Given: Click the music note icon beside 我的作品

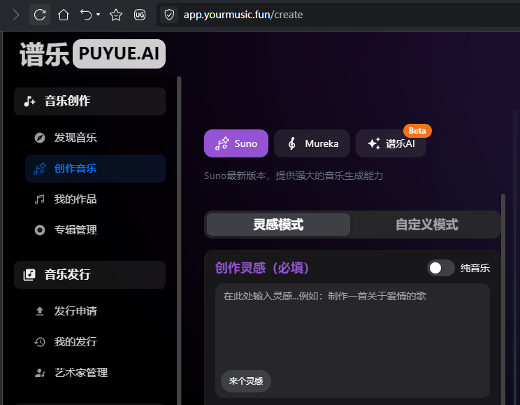Looking at the screenshot, I should [40, 199].
